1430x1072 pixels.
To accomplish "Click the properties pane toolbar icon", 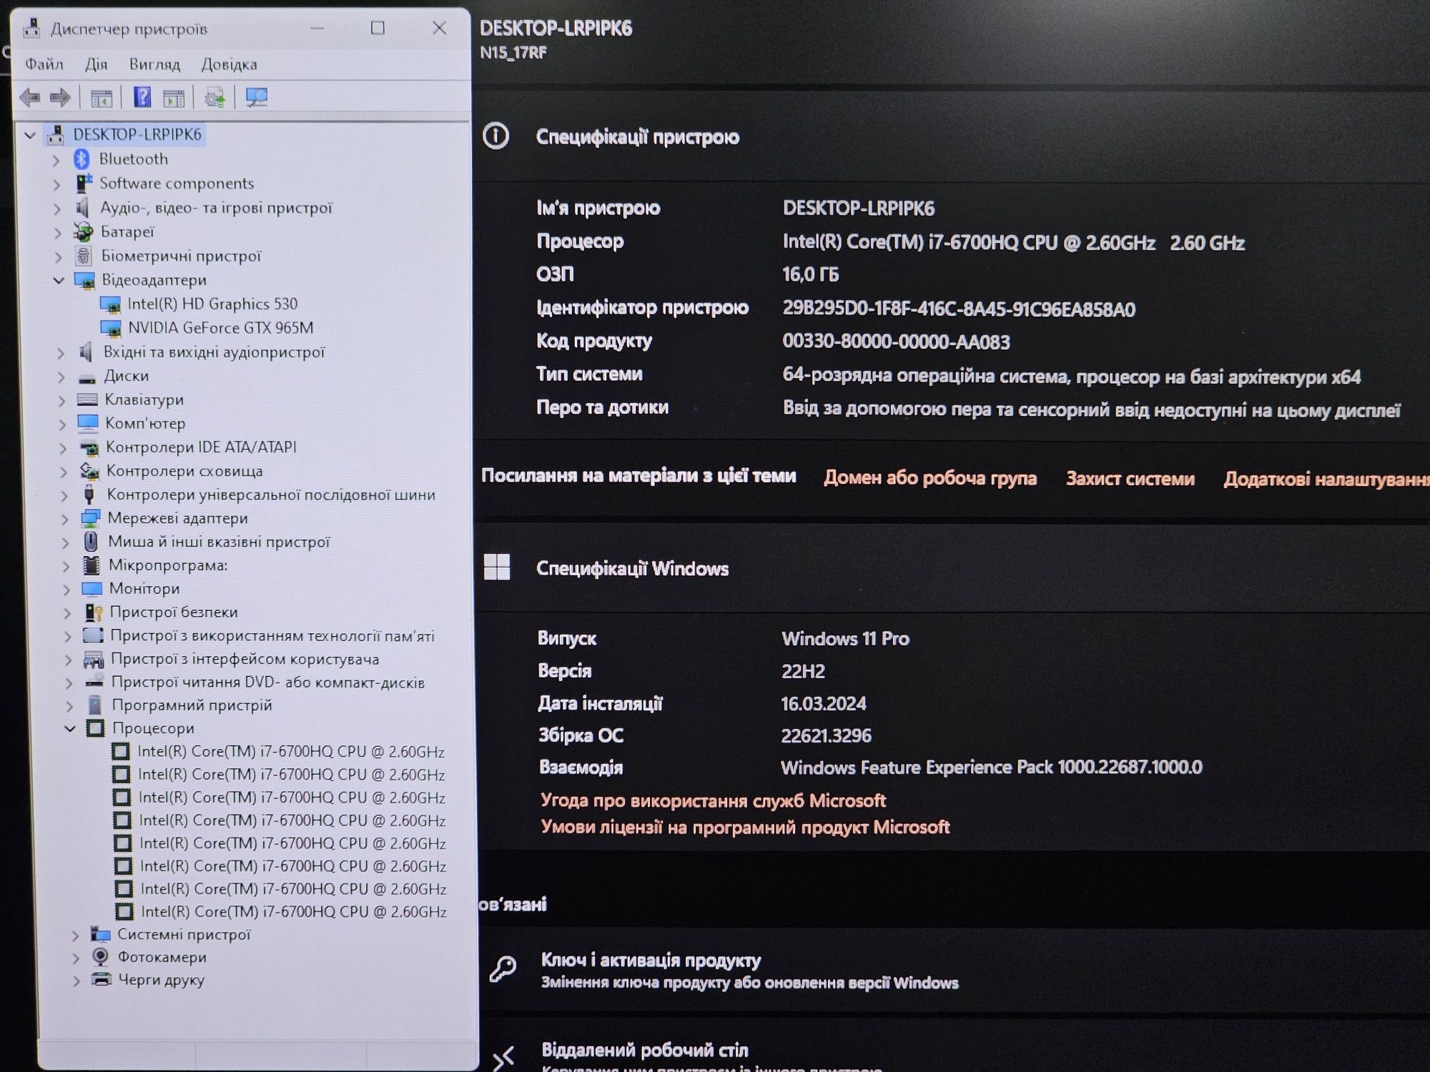I will pos(174,98).
